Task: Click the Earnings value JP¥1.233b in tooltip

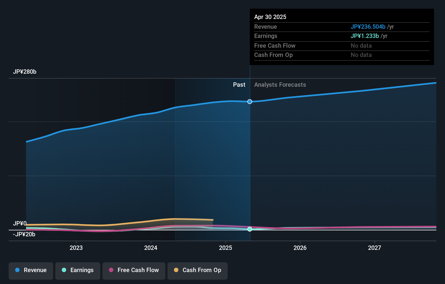Action: pos(365,36)
